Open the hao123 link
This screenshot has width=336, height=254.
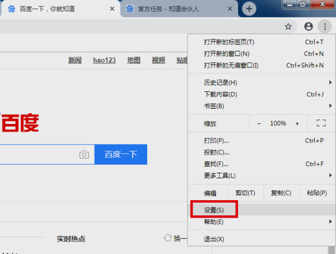(104, 60)
